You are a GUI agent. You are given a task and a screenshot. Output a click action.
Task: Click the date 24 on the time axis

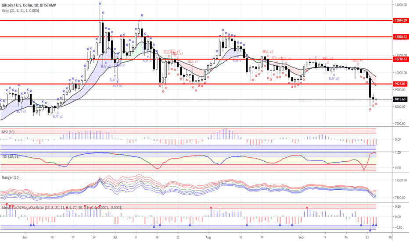pos(94,237)
